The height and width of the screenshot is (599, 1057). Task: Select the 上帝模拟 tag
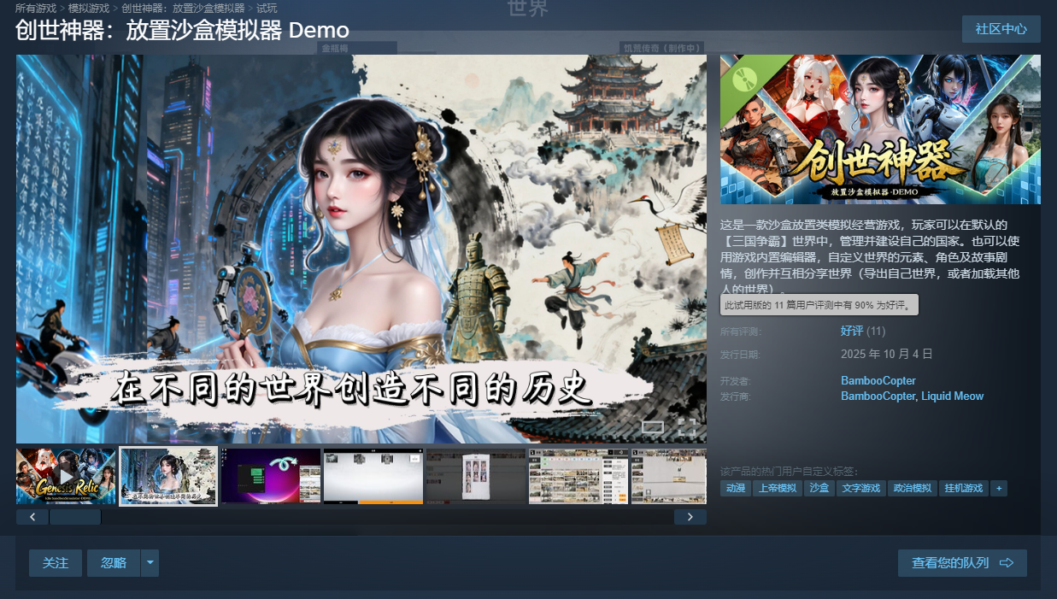[777, 489]
